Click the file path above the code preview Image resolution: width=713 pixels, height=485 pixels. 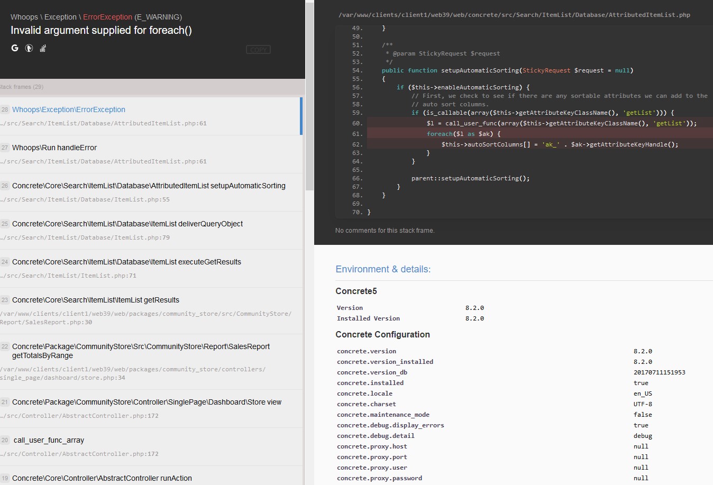click(x=514, y=15)
